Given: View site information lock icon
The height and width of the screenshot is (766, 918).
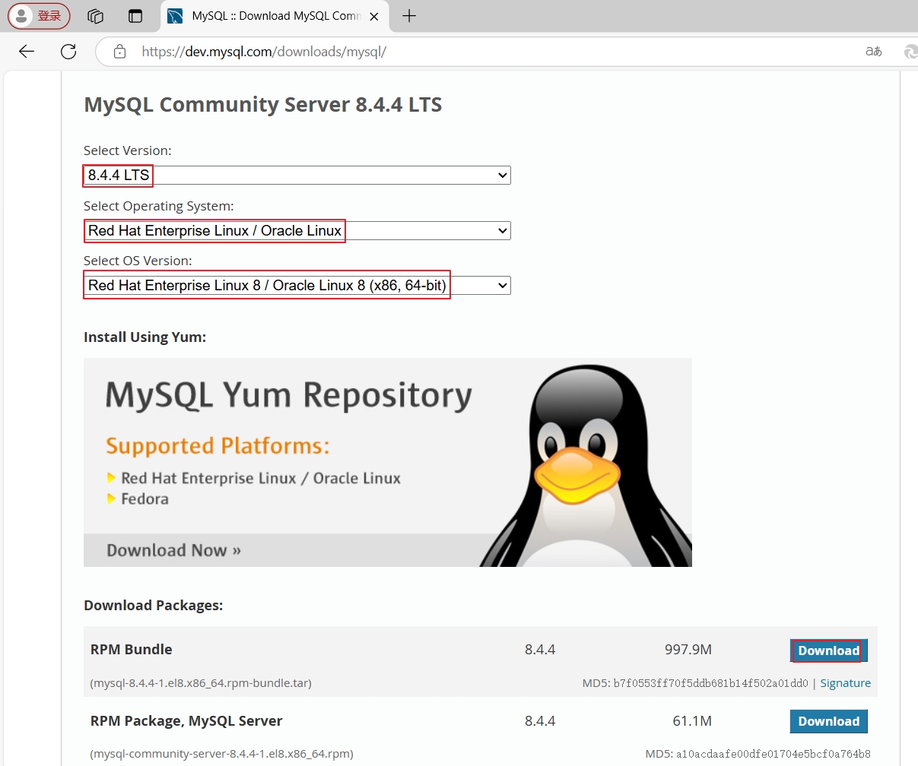Looking at the screenshot, I should click(119, 52).
